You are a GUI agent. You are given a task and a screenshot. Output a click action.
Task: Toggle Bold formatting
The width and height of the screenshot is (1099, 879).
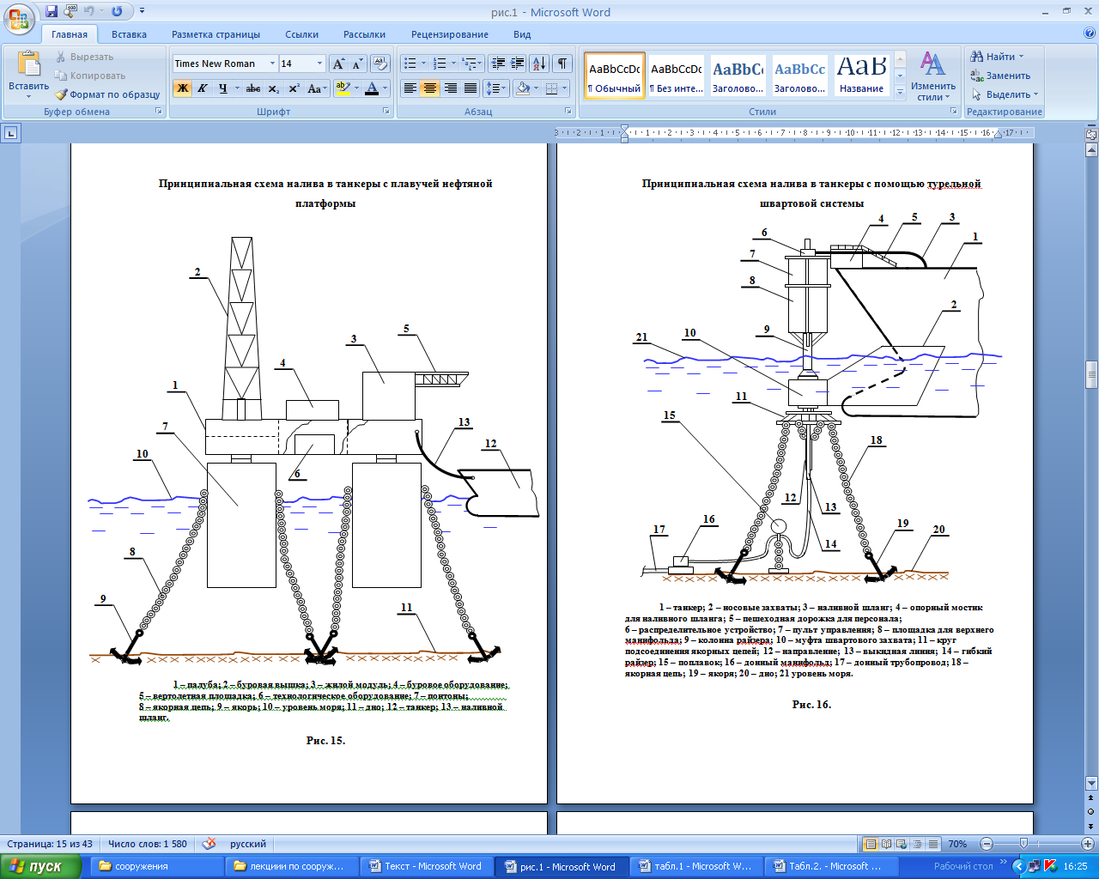(182, 88)
